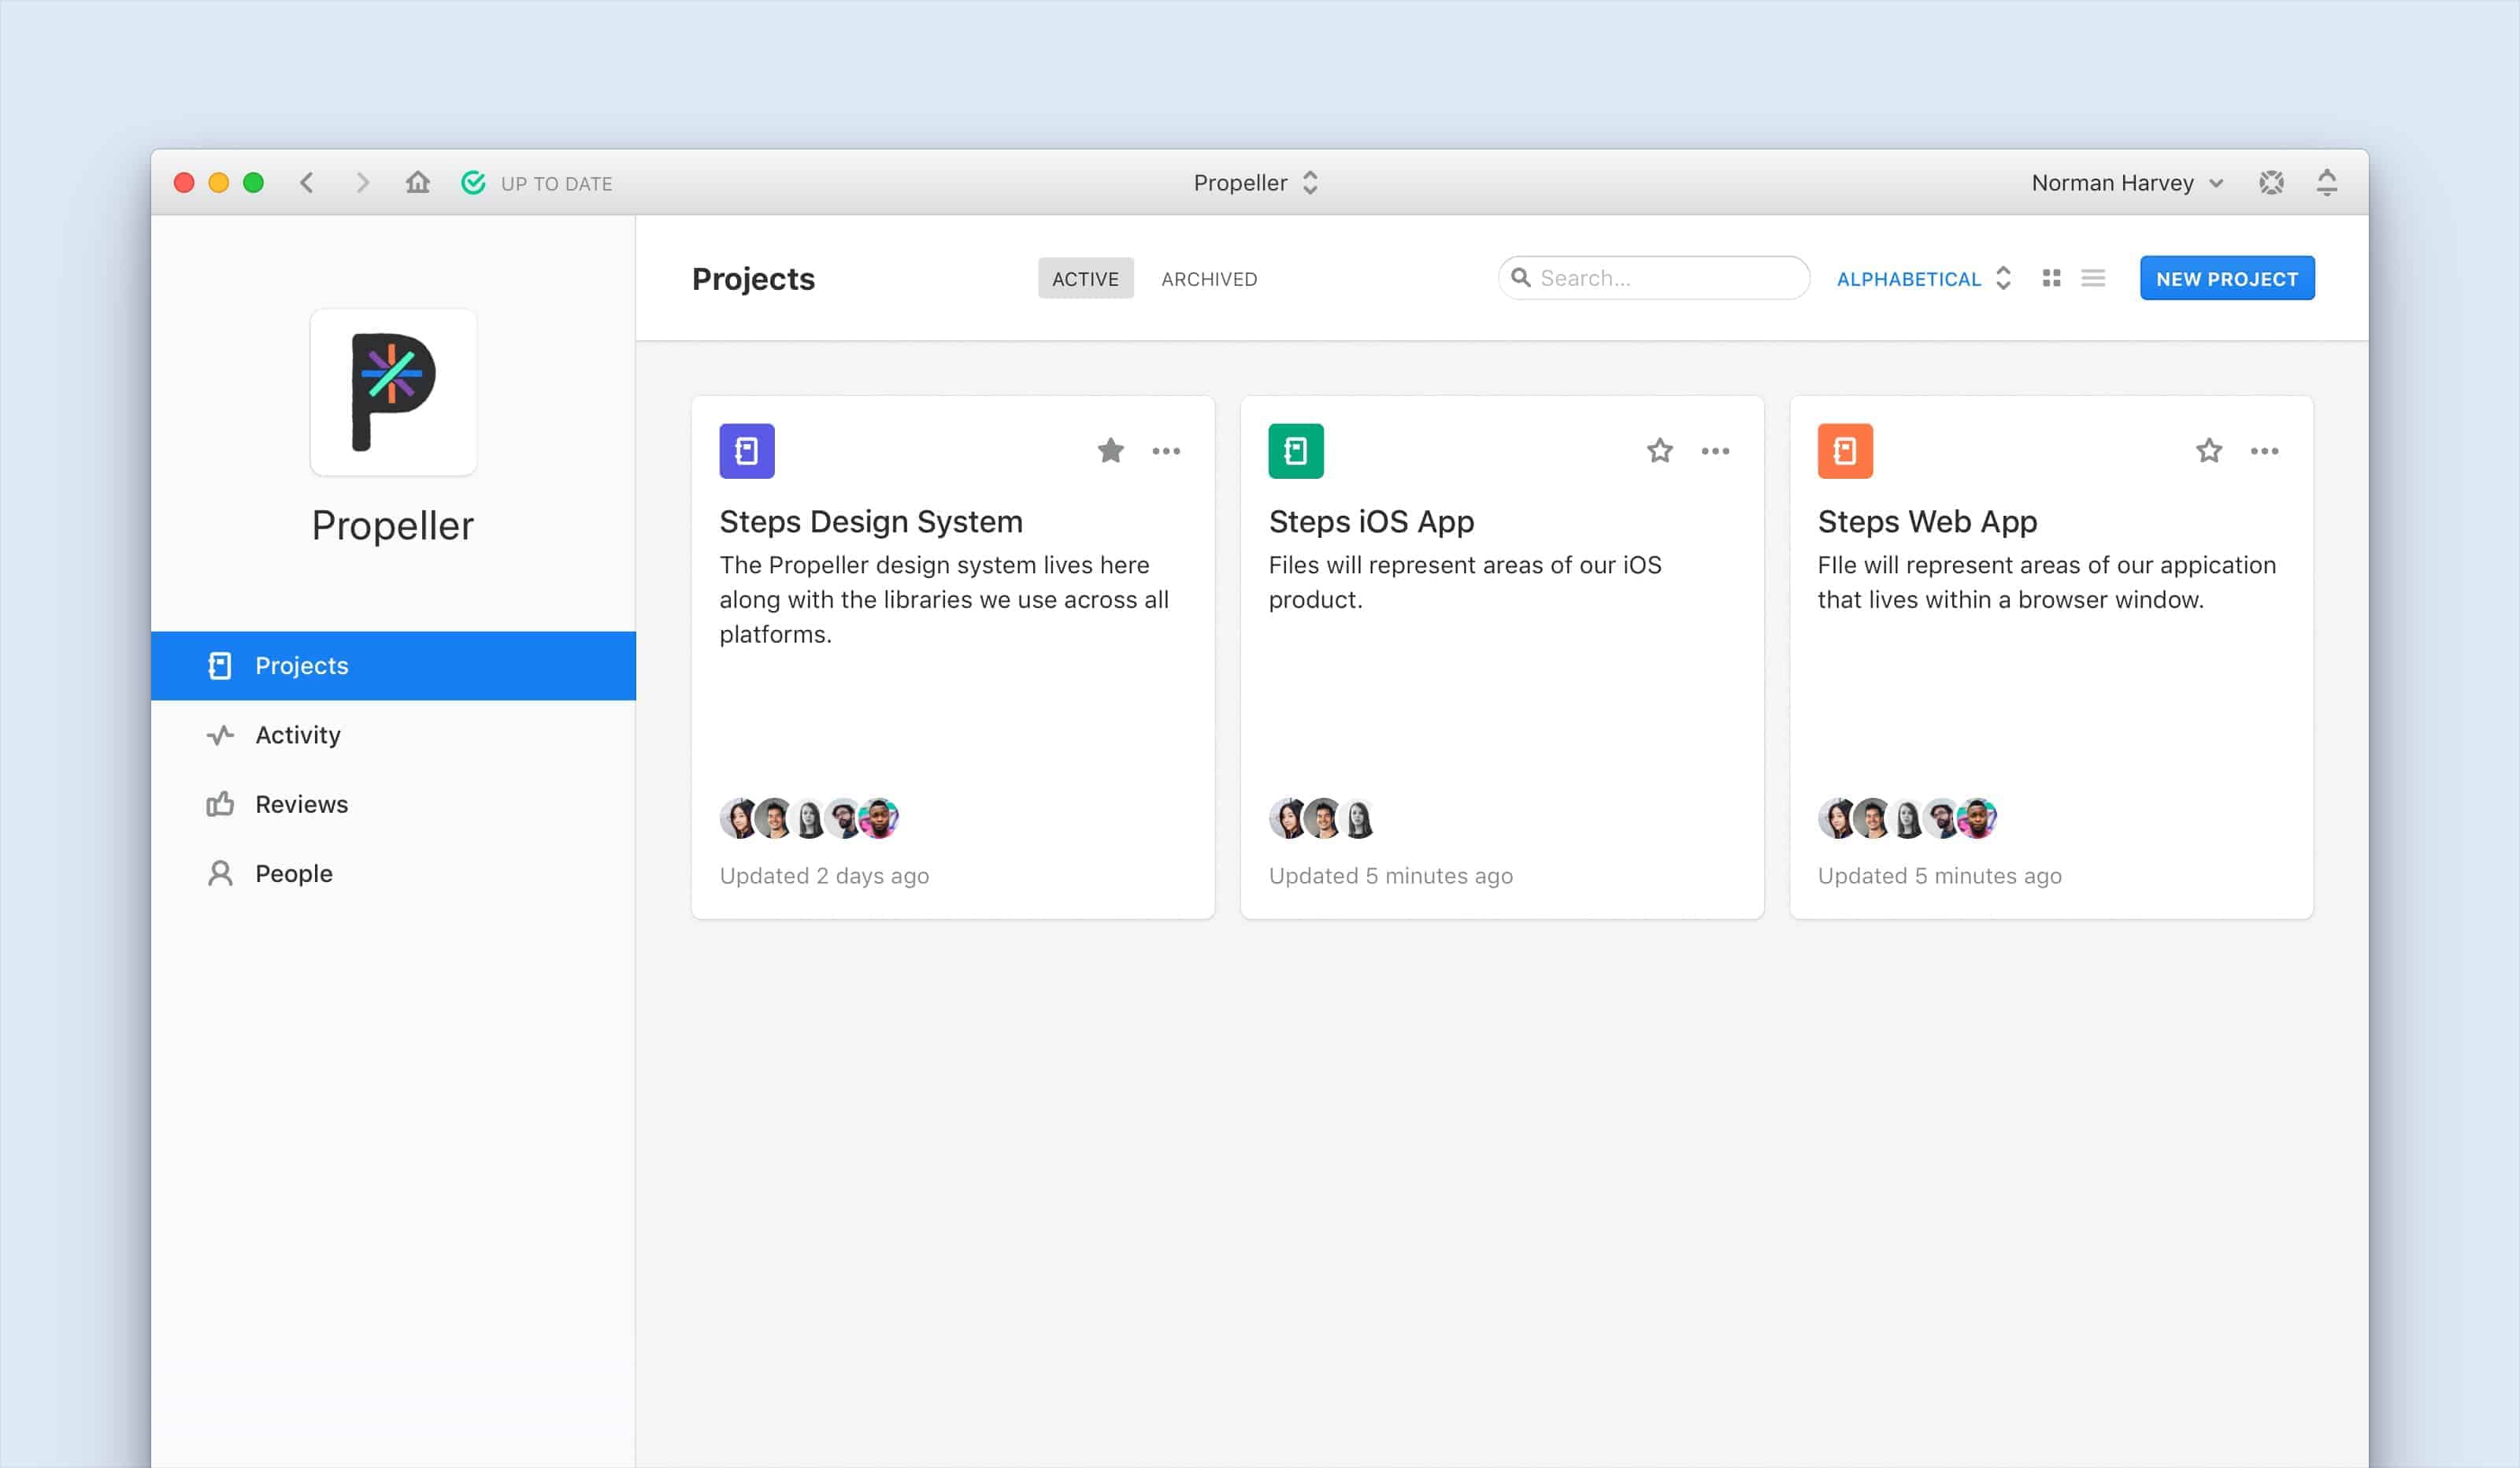Click the Steps iOS App description text
Viewport: 2520px width, 1468px height.
point(1465,582)
